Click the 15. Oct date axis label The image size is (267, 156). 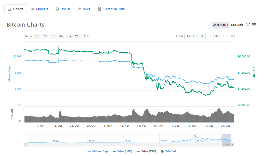pos(57,126)
